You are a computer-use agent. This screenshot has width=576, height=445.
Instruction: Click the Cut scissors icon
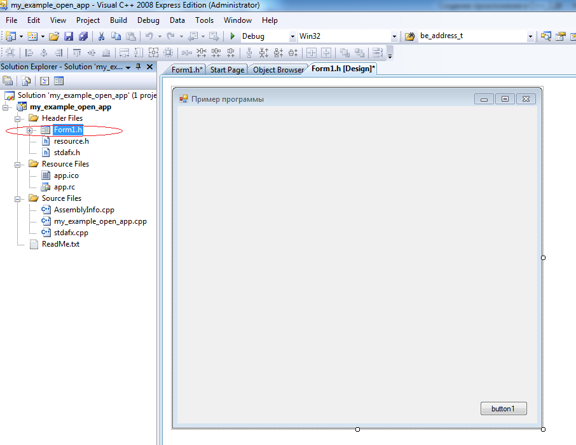101,36
